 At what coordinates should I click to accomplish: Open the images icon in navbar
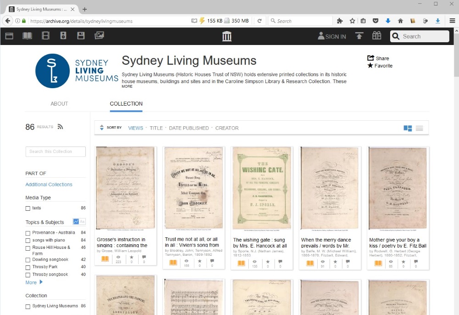[99, 36]
